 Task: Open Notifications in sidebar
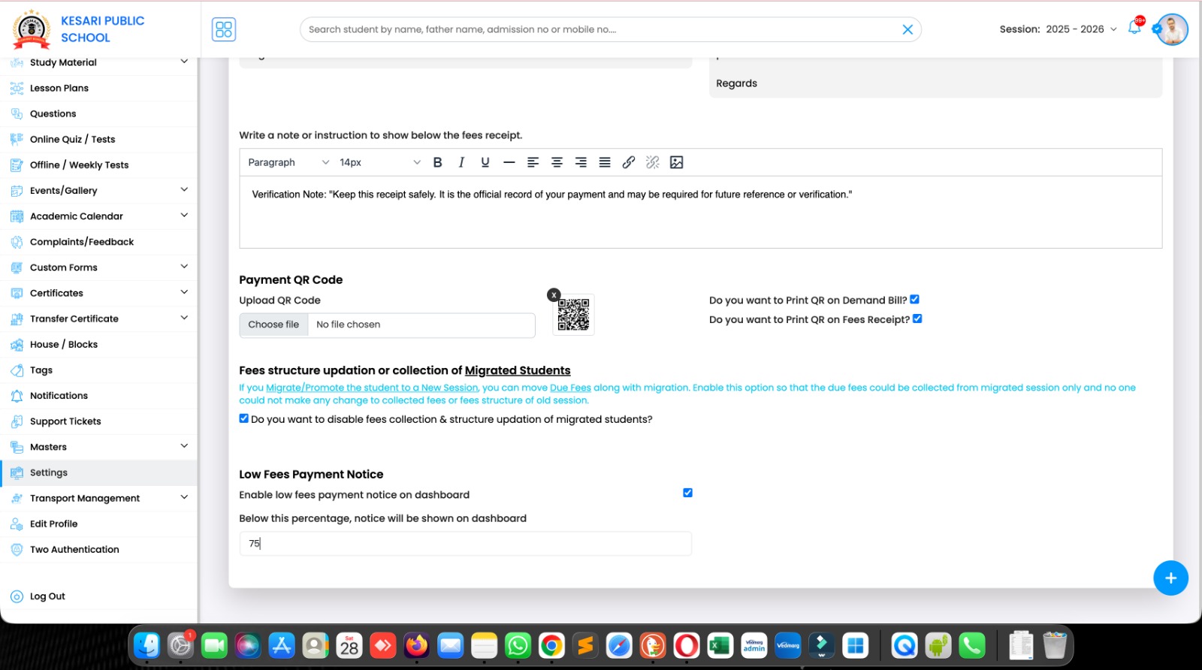(99, 395)
